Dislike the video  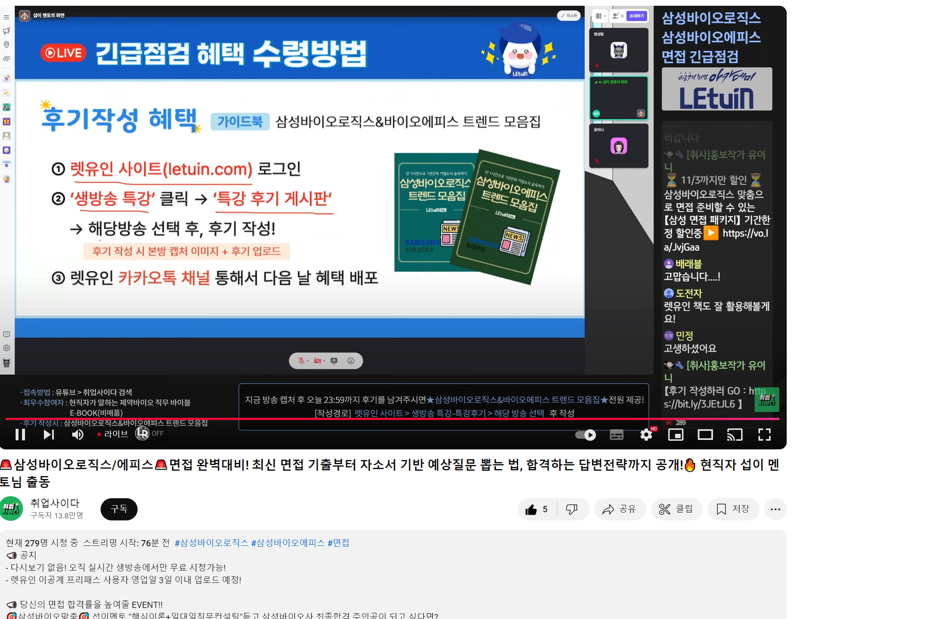572,509
